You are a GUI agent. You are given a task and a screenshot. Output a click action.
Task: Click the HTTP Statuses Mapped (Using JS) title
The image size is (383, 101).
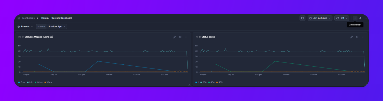click(x=36, y=37)
